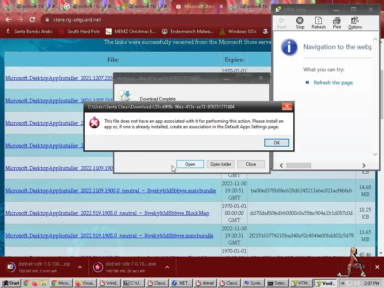384x288 pixels.
Task: Switch to 7-Zip 'C:\U...' taskbar button
Action: (133, 283)
